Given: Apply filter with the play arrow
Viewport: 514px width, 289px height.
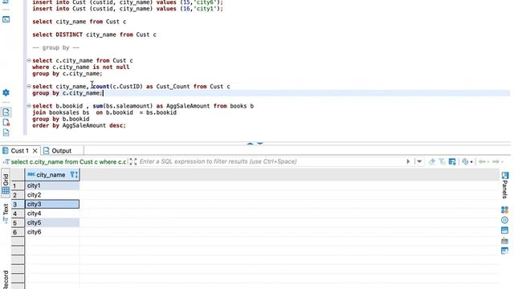Looking at the screenshot, I should pyautogui.click(x=408, y=161).
